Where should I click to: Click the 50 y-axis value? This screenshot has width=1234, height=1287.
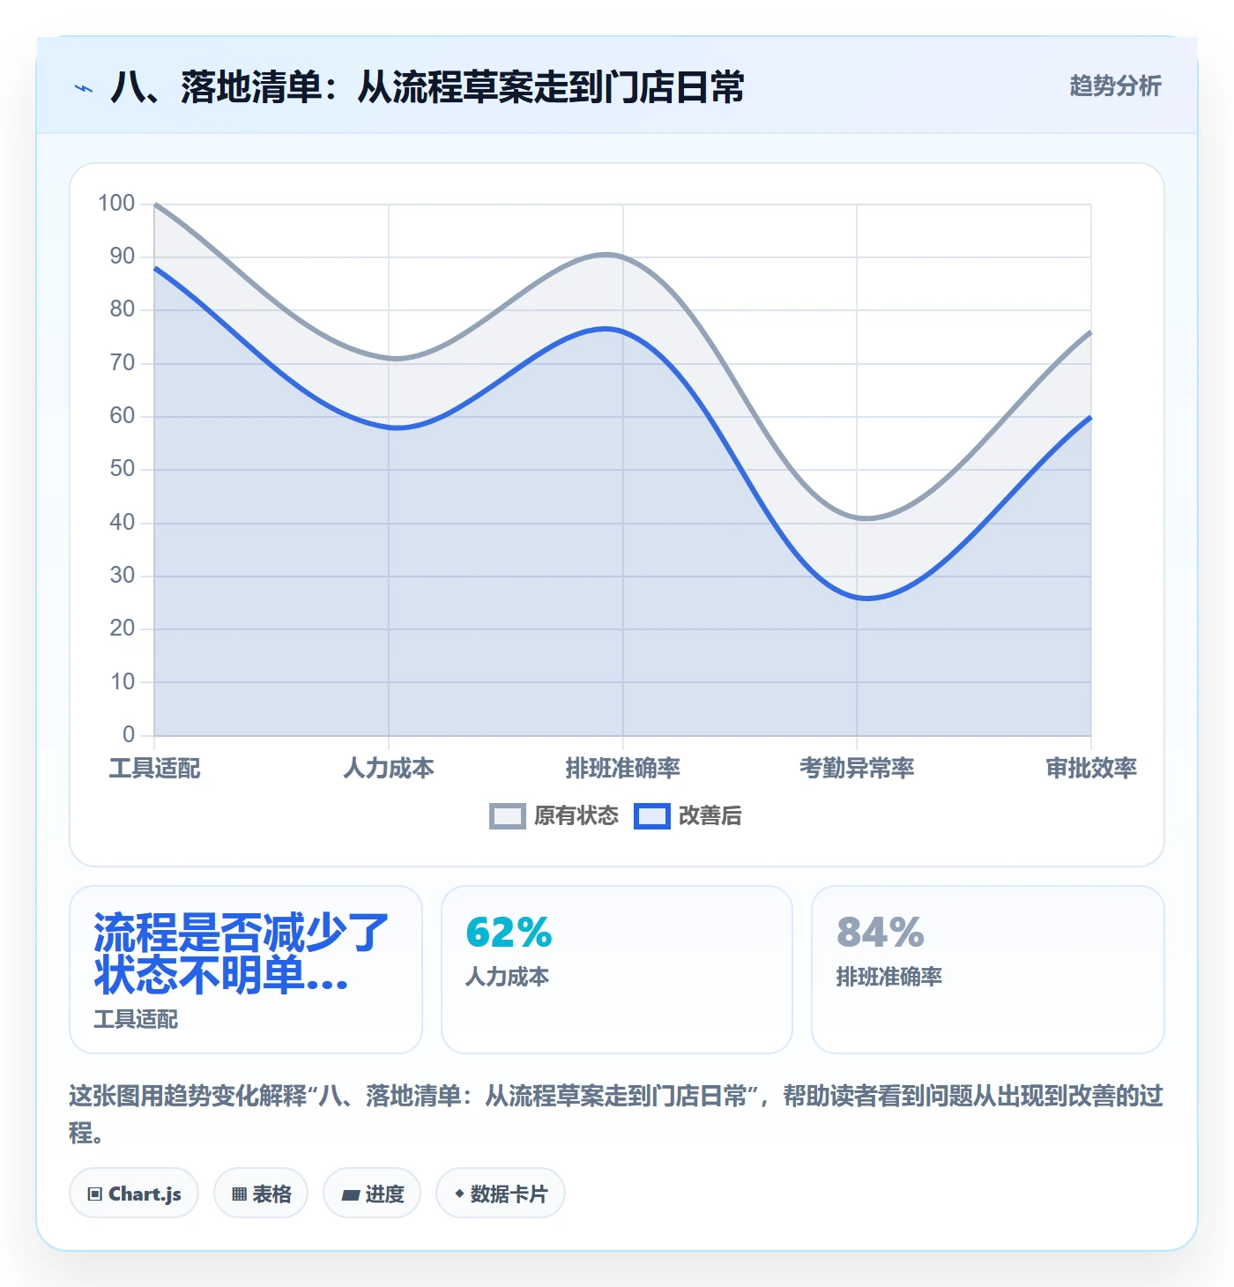point(123,469)
